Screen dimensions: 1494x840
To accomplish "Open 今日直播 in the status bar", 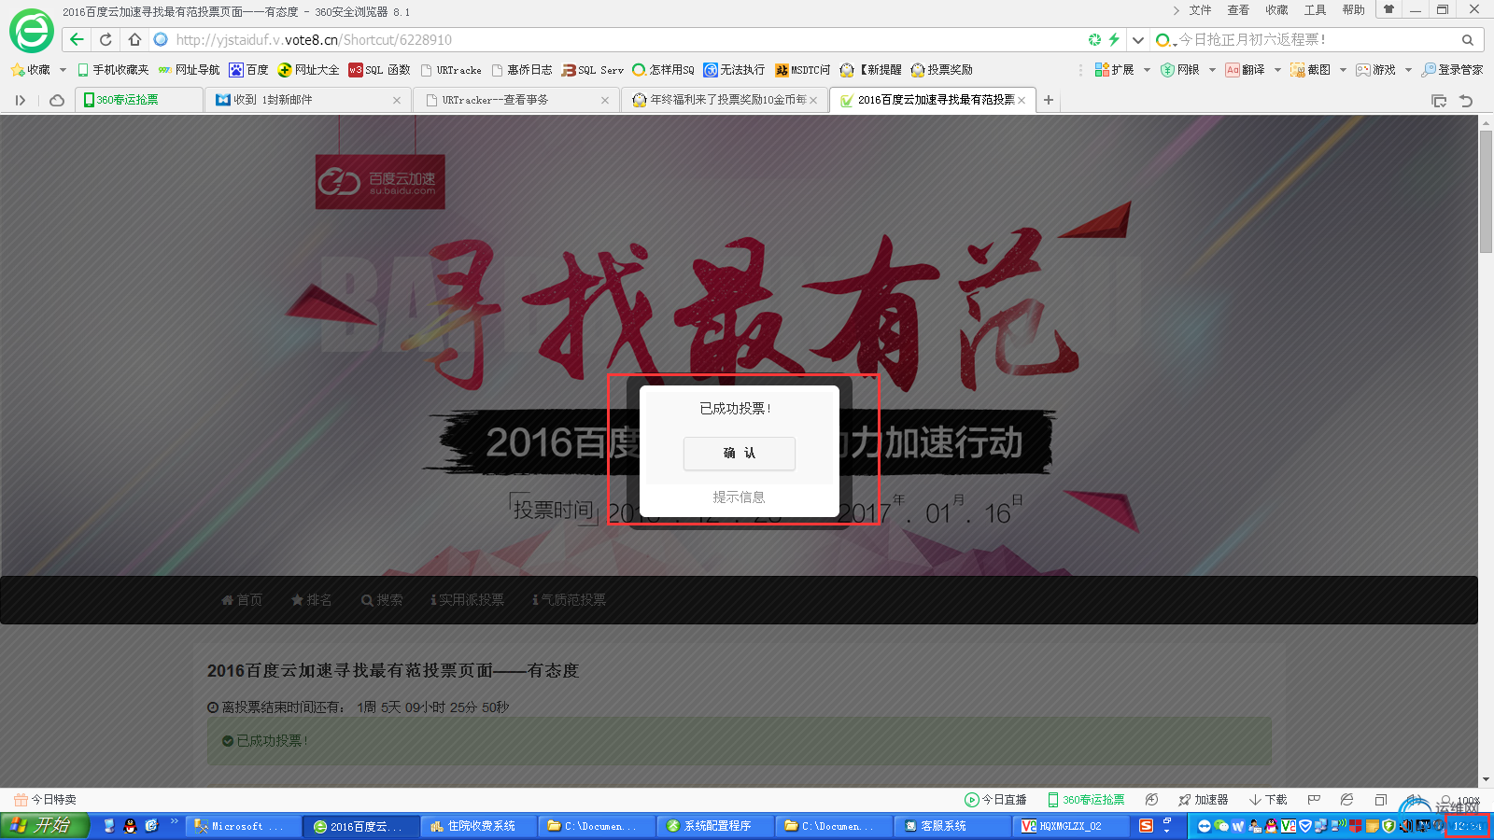I will [x=995, y=800].
